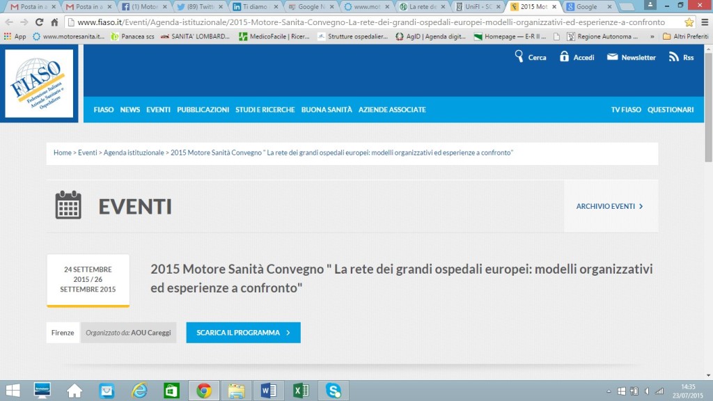Open the www.motoresanita.it bookmark
The width and height of the screenshot is (713, 401).
pos(69,36)
